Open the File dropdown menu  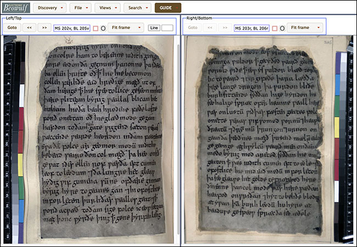(x=81, y=8)
